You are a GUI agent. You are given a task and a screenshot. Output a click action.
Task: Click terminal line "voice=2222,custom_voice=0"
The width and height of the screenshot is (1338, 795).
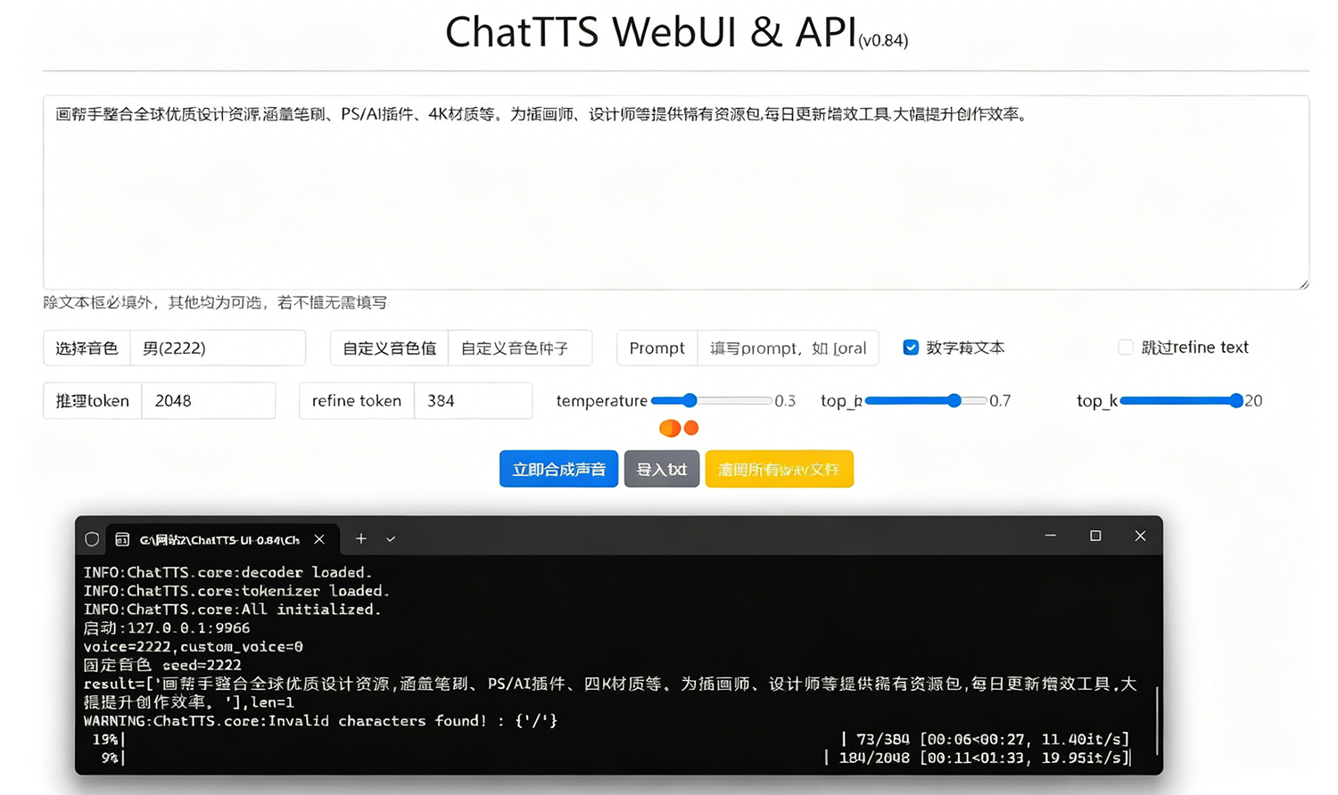click(x=193, y=647)
